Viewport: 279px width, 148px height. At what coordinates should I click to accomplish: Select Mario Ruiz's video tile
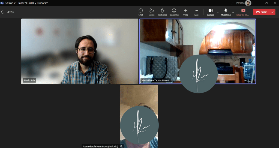click(80, 51)
